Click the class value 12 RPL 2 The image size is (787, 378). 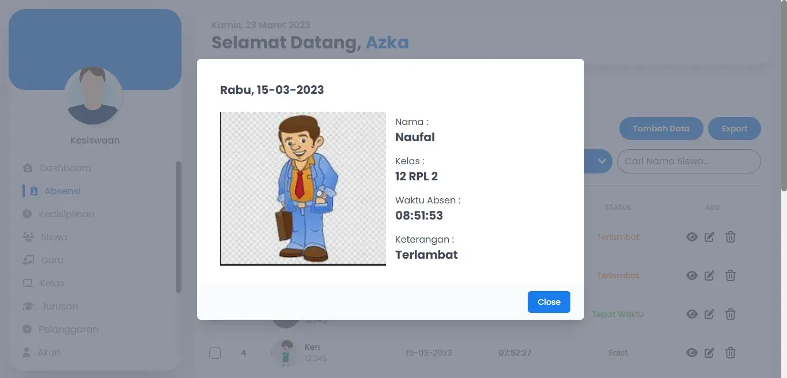(417, 176)
